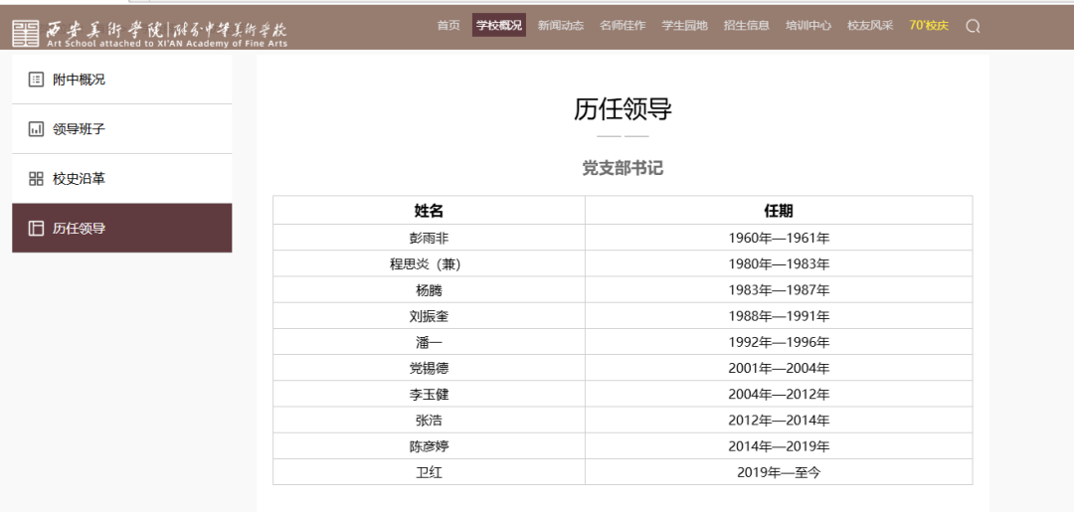
Task: Go to 培训中心 navigation item
Action: pos(808,25)
